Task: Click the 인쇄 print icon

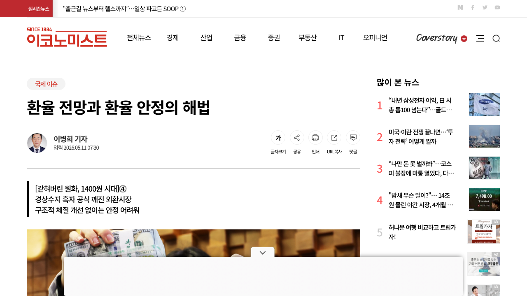Action: tap(315, 138)
